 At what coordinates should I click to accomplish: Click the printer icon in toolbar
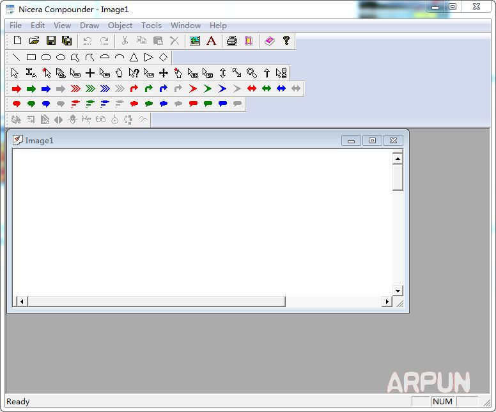click(x=232, y=41)
